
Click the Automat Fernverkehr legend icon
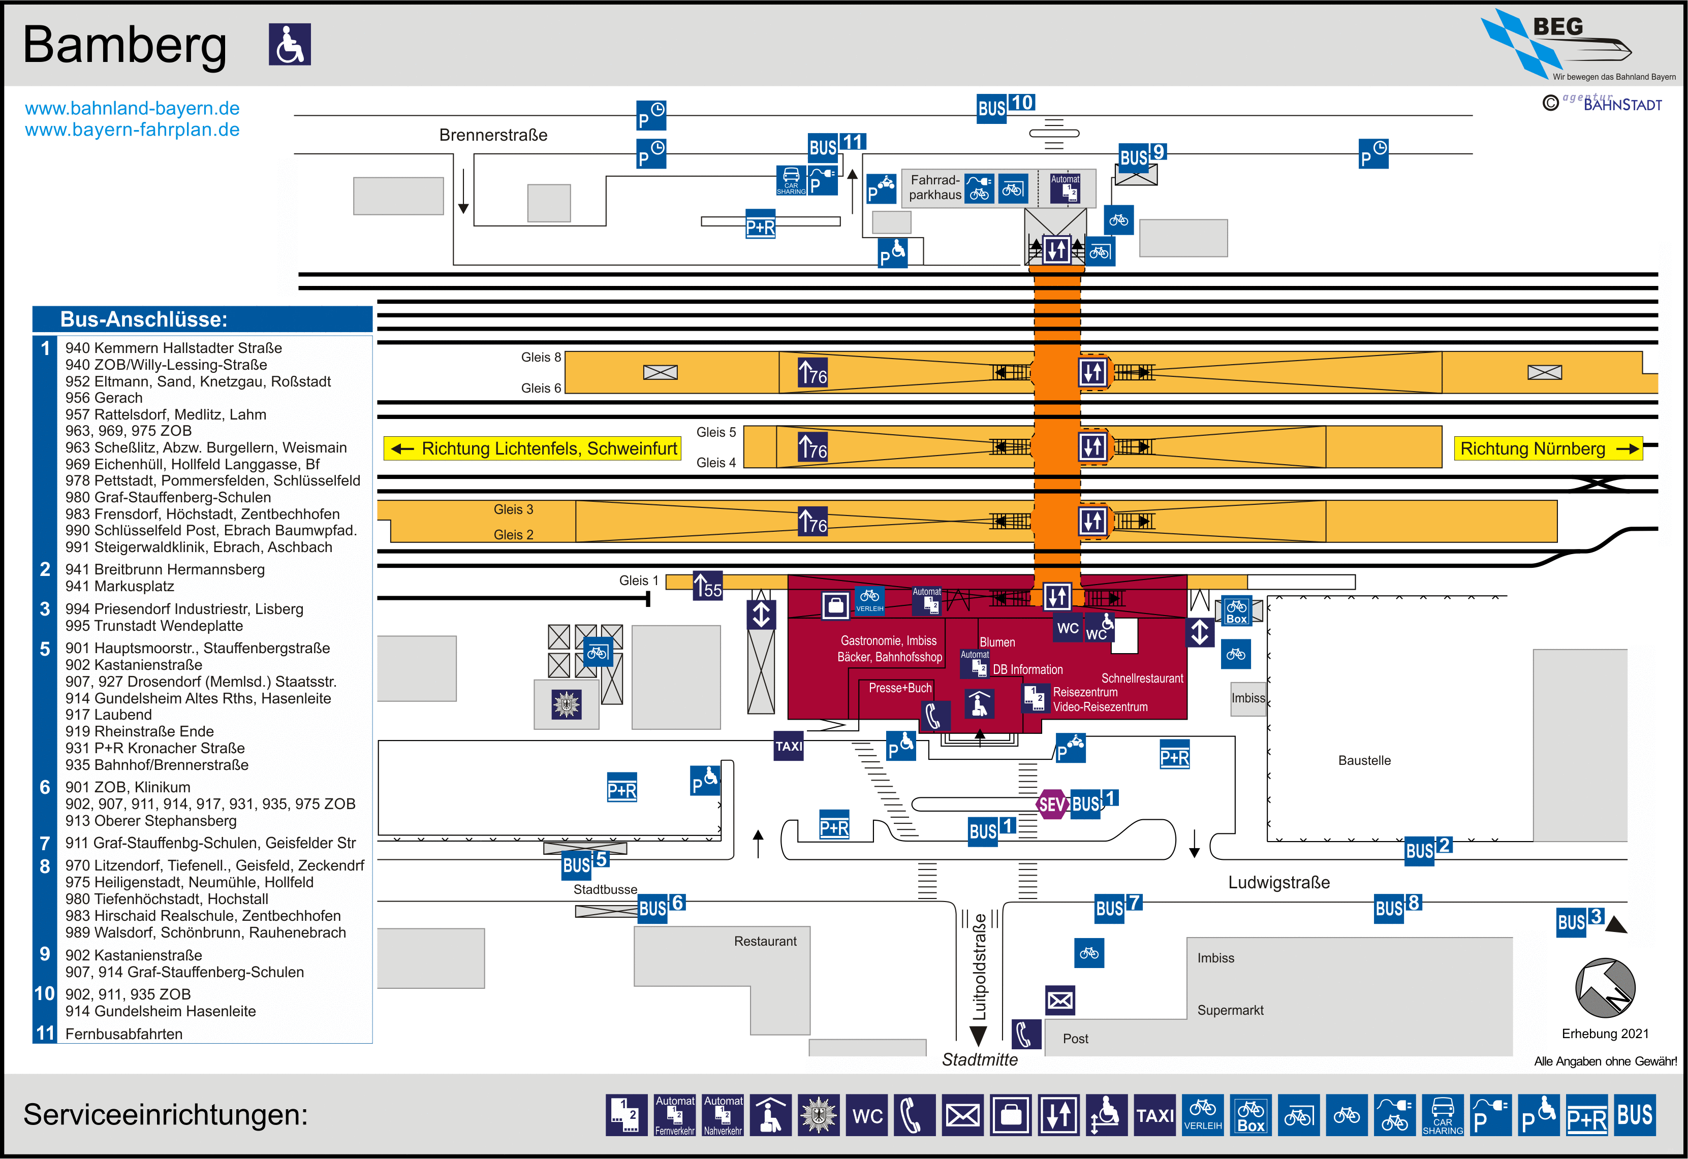[675, 1115]
